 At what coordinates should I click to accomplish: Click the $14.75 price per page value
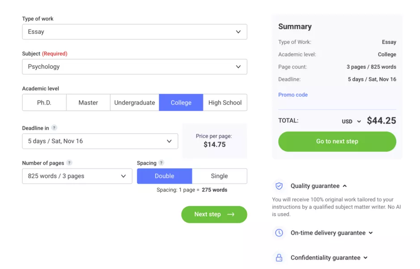coord(215,144)
